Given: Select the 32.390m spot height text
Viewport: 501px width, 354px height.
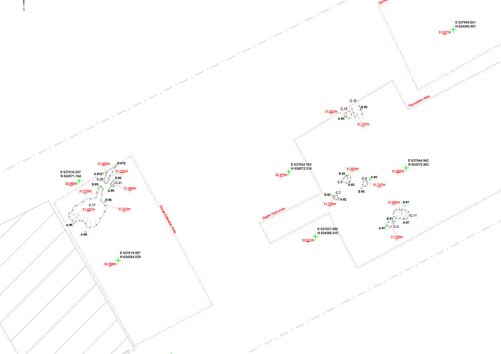Looking at the screenshot, I should [110, 264].
